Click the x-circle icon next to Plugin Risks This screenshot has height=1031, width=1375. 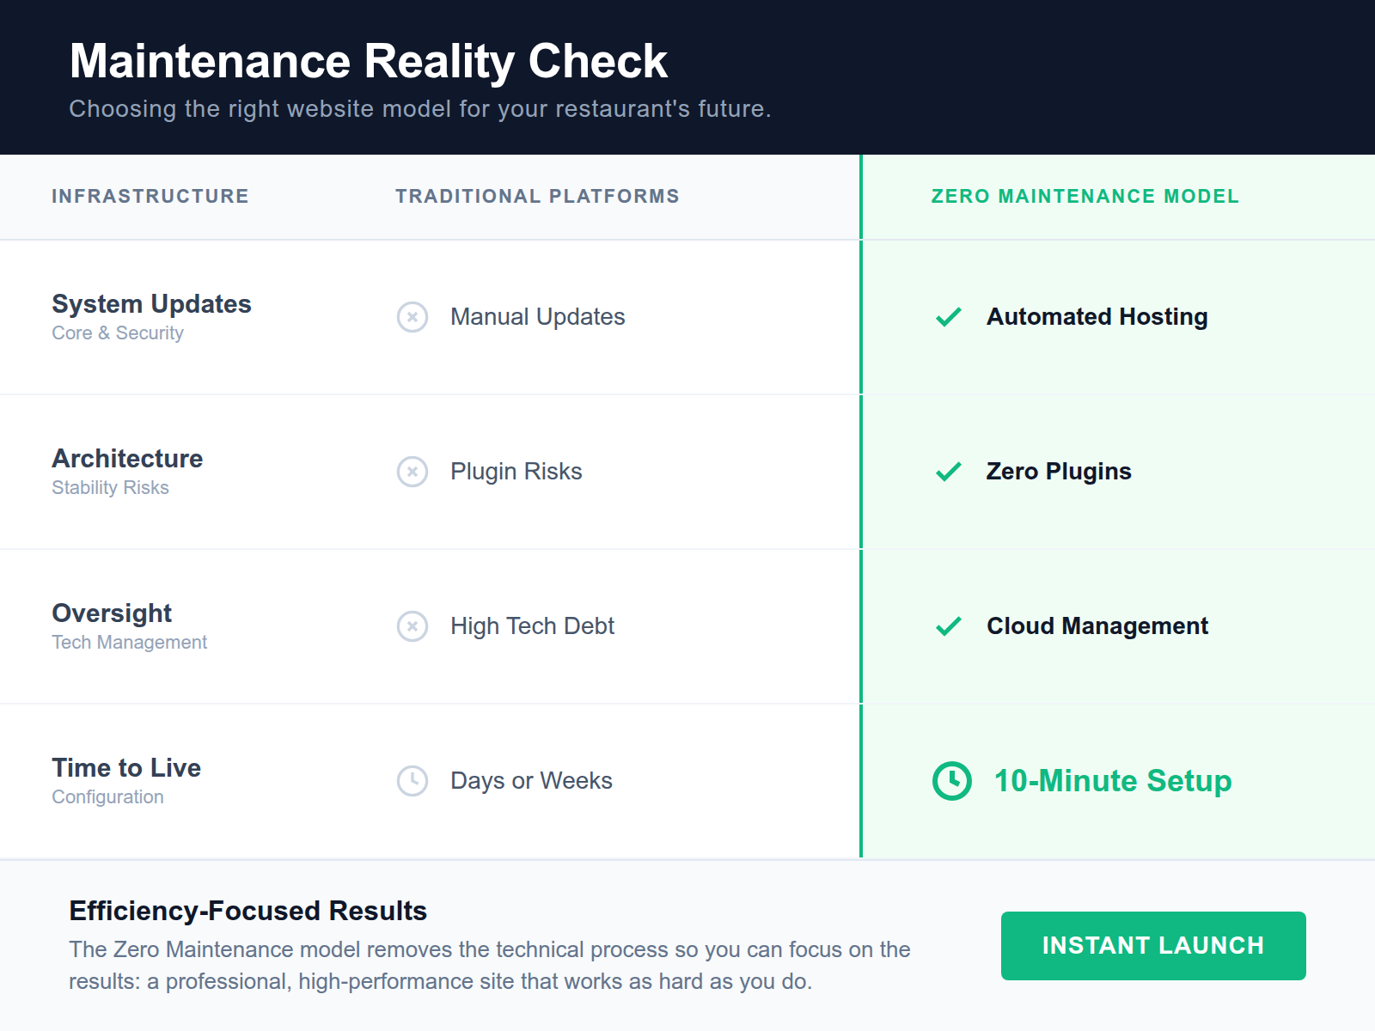[412, 472]
